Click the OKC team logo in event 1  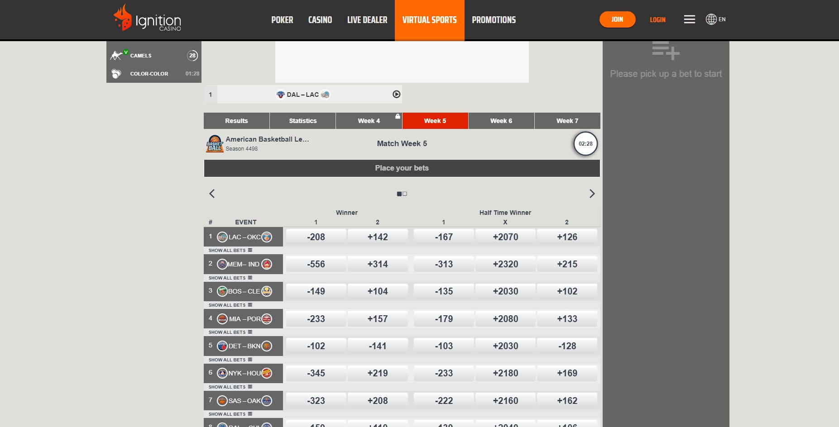267,237
